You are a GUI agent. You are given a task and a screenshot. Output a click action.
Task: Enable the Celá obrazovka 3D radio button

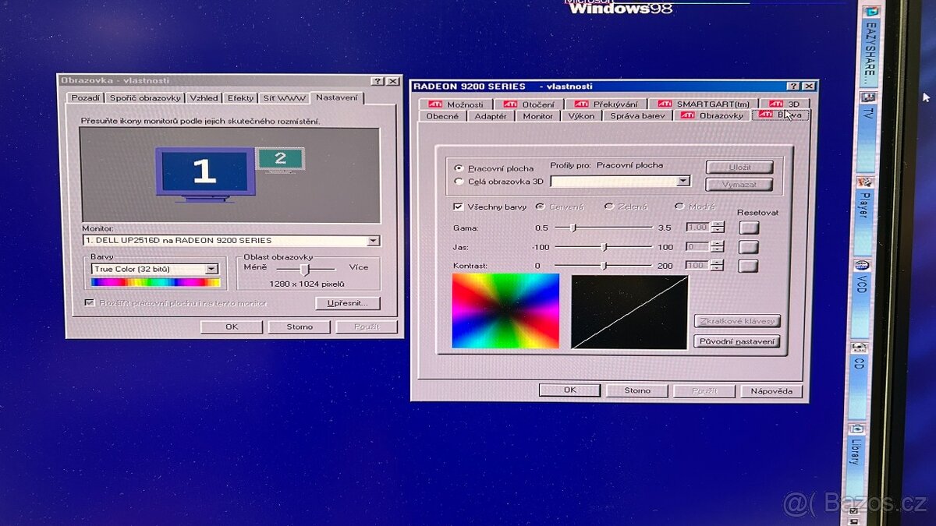pos(459,181)
